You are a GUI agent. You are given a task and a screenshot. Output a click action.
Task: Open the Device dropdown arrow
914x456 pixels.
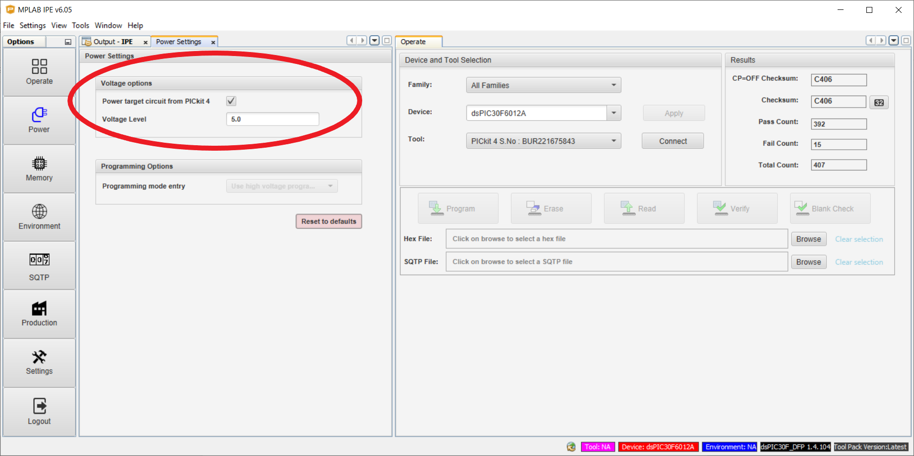614,113
